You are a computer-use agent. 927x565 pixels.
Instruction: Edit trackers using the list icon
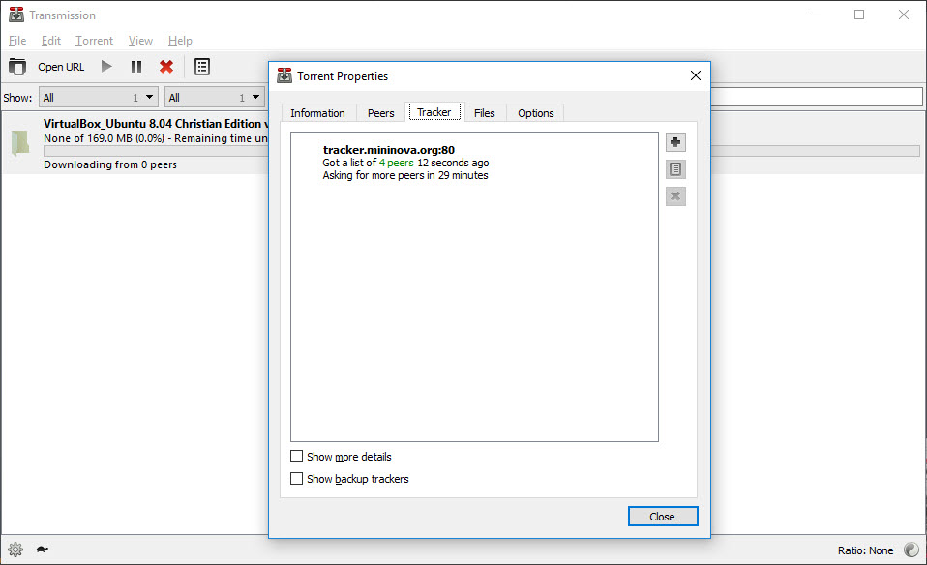(675, 169)
